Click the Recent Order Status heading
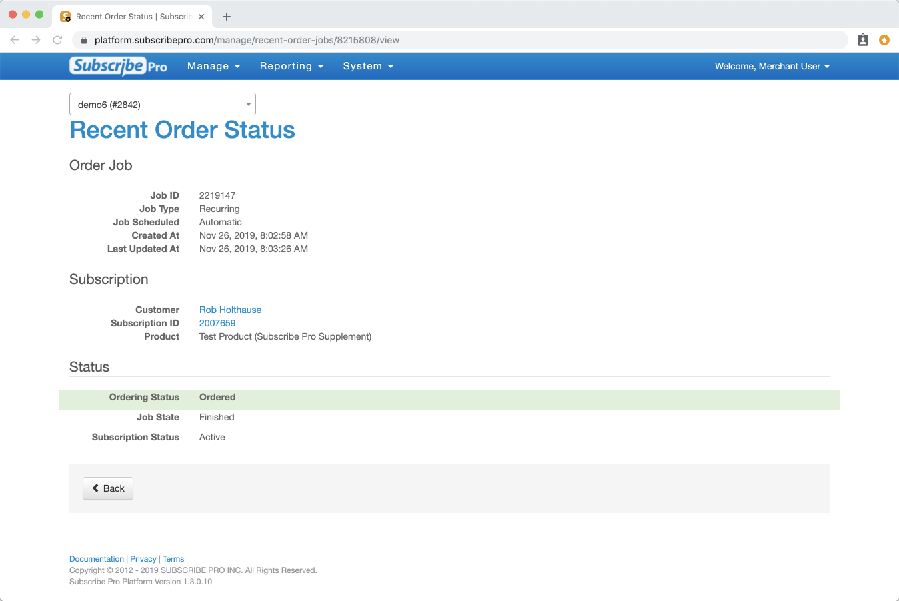The image size is (899, 601). click(182, 130)
